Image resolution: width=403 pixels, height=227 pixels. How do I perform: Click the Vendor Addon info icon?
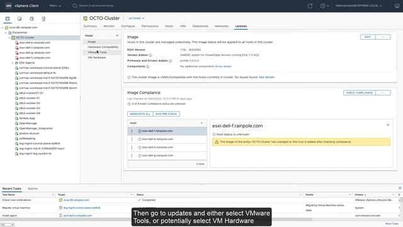pyautogui.click(x=150, y=55)
